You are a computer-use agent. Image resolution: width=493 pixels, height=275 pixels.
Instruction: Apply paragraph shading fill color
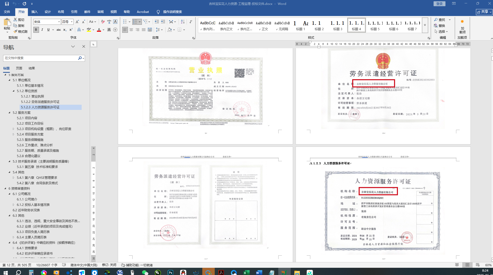pos(170,30)
